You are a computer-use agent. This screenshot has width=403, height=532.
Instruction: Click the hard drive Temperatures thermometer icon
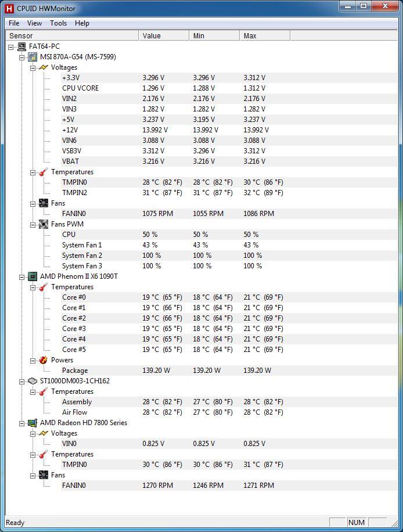[44, 391]
